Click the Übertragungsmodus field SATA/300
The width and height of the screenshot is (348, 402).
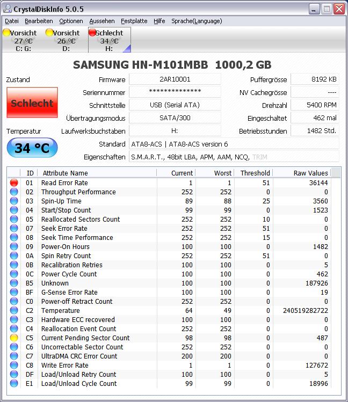pyautogui.click(x=175, y=118)
